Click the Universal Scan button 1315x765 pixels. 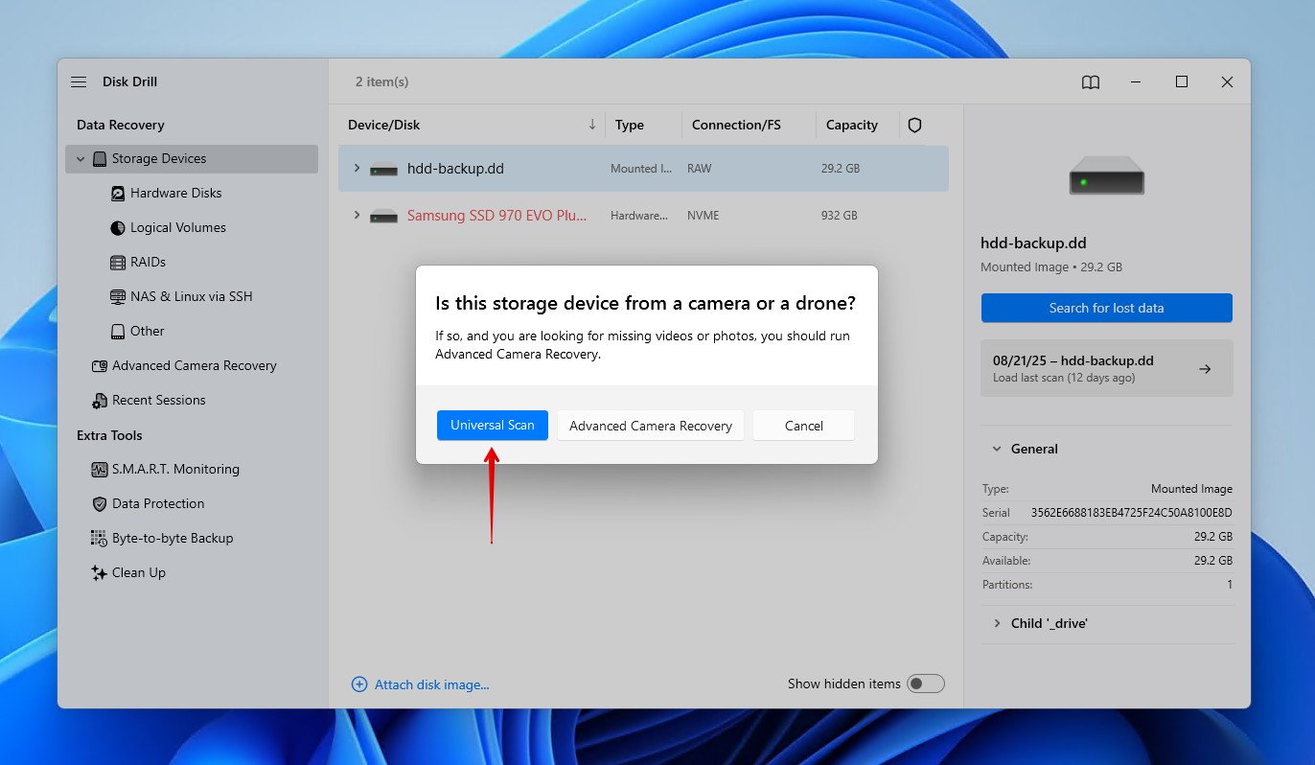[492, 425]
